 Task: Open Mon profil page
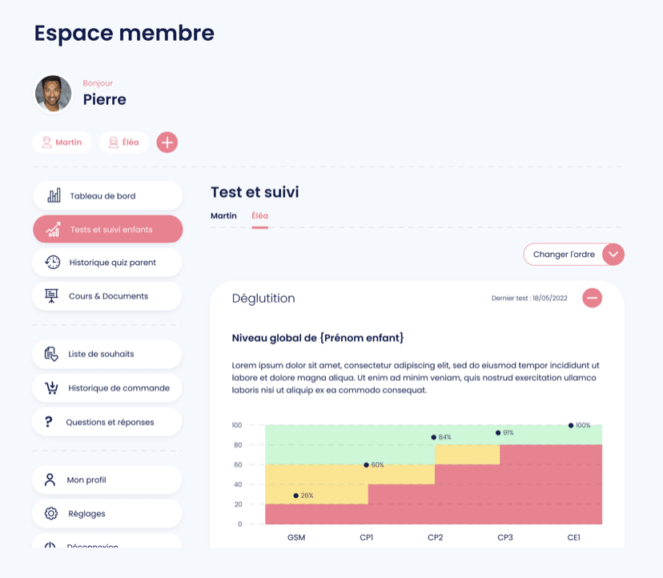coord(107,480)
